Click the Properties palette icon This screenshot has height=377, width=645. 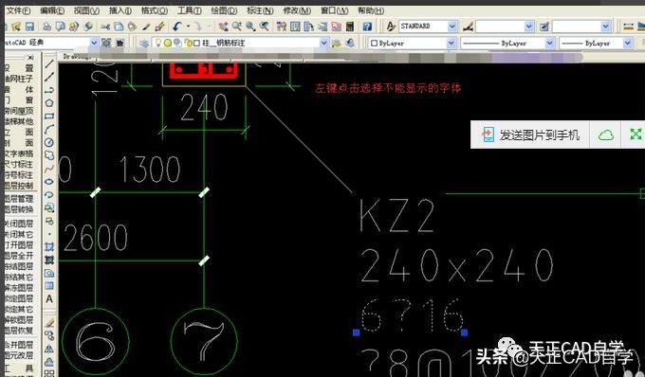282,27
